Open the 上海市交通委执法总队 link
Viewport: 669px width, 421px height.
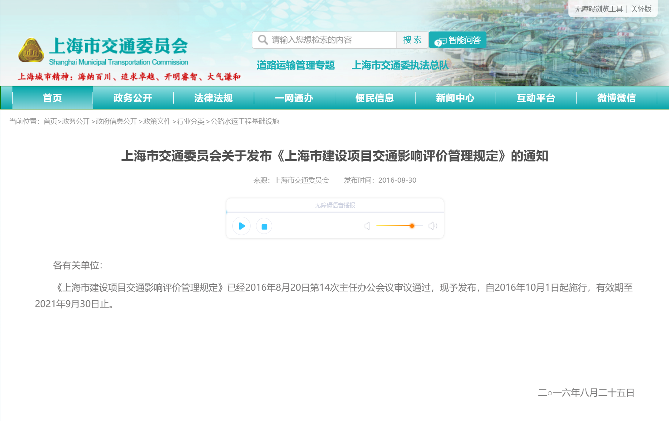(x=400, y=65)
